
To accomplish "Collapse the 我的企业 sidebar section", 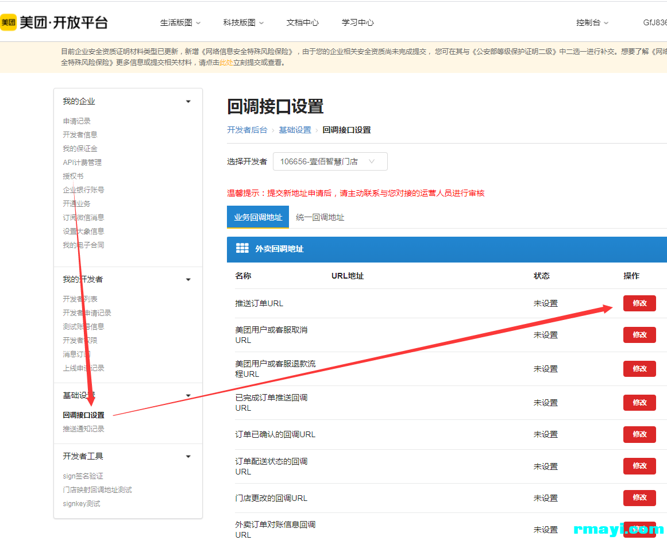I will pos(188,102).
